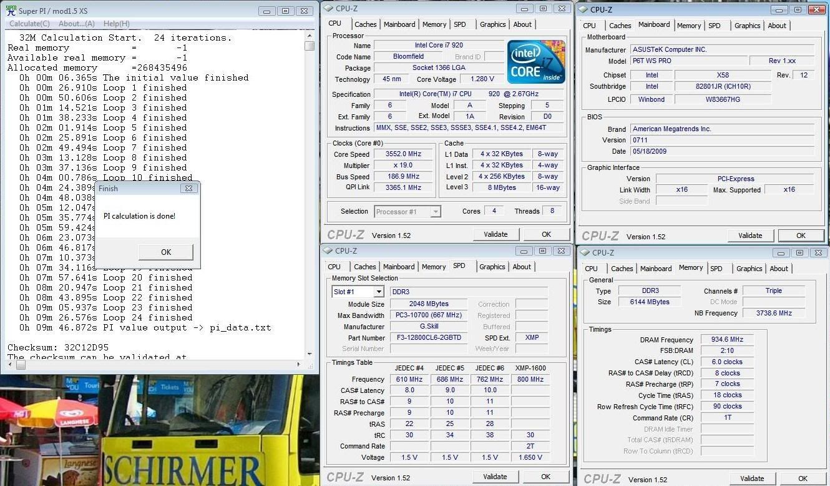Viewport: 830px width, 486px height.
Task: Open the About...(A) menu in Super PI
Action: [x=77, y=24]
